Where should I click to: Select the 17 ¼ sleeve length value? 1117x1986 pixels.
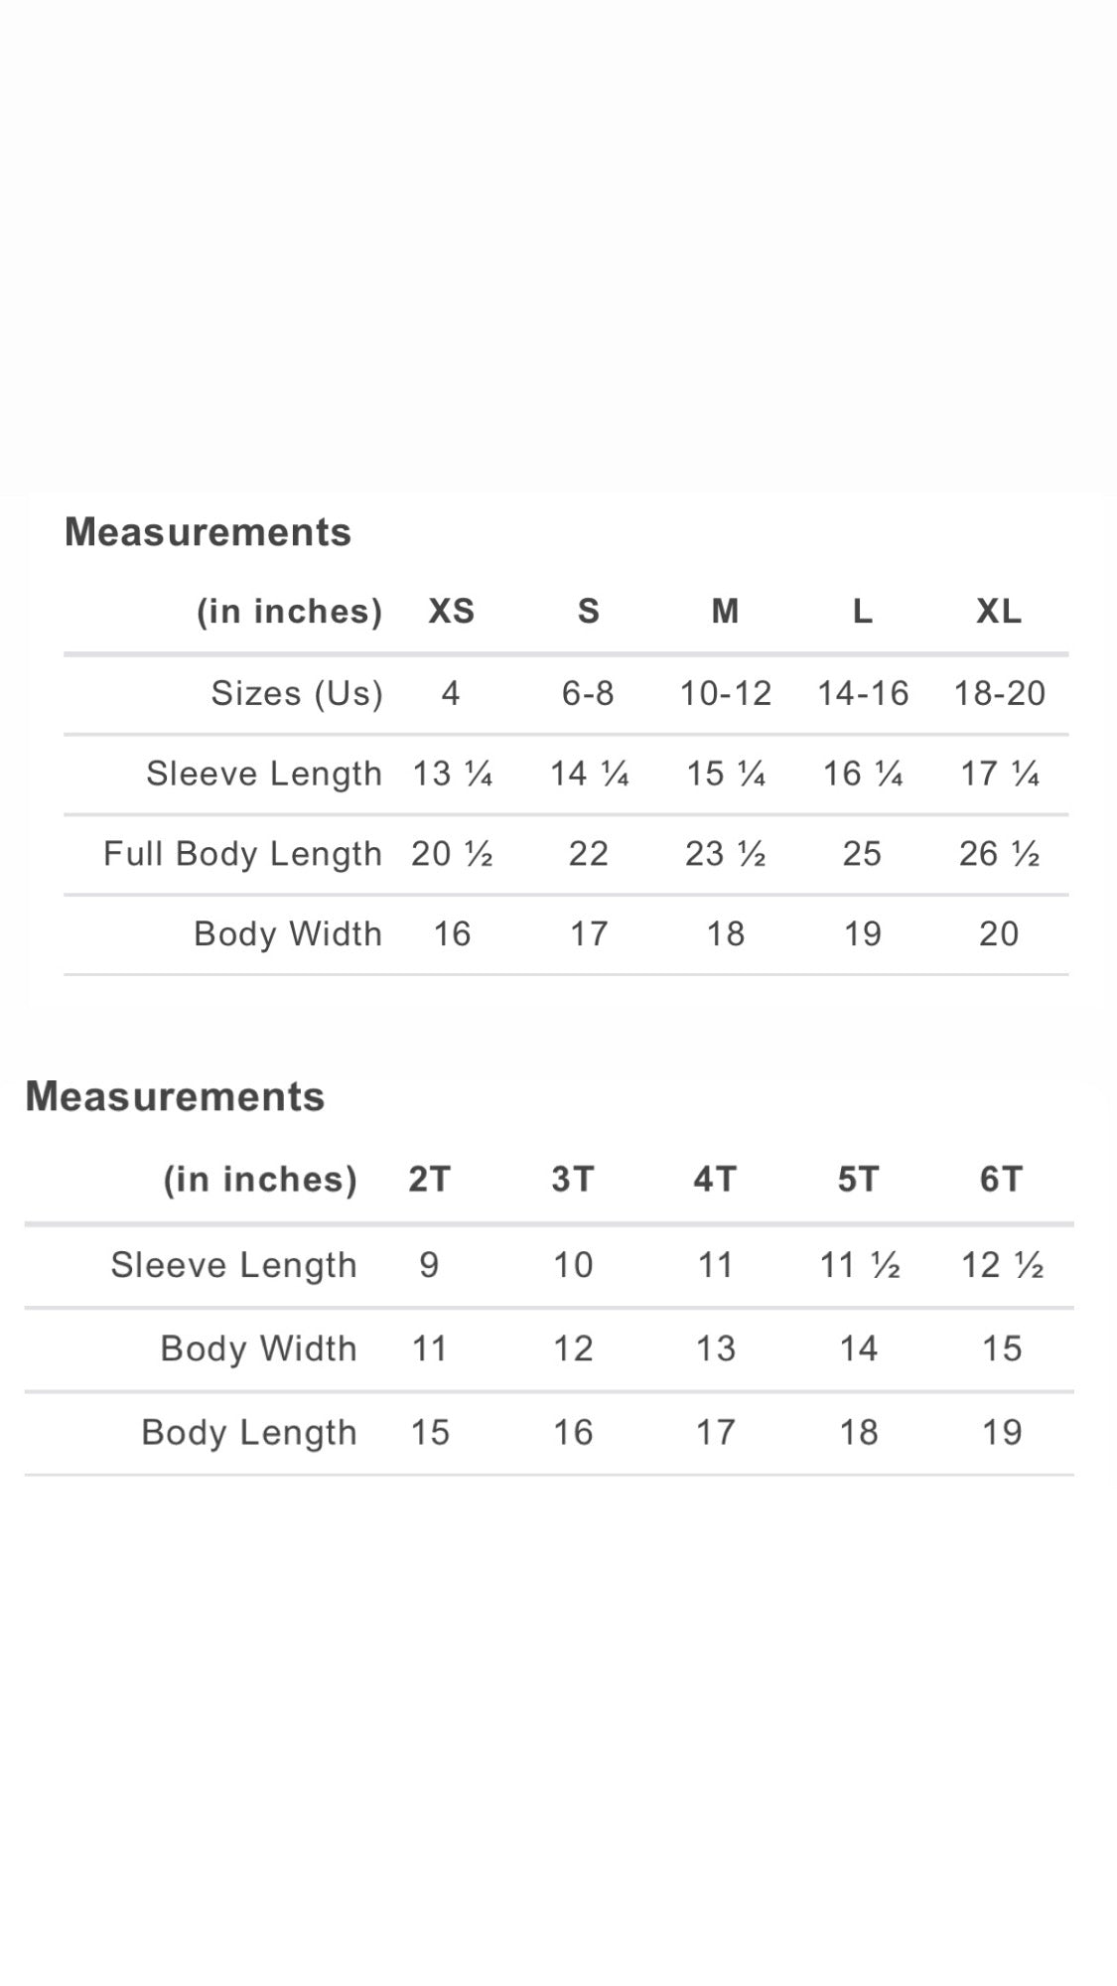(999, 774)
